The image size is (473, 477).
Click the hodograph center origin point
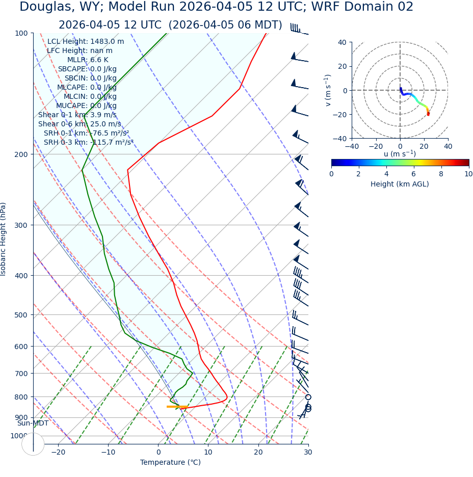pos(400,90)
